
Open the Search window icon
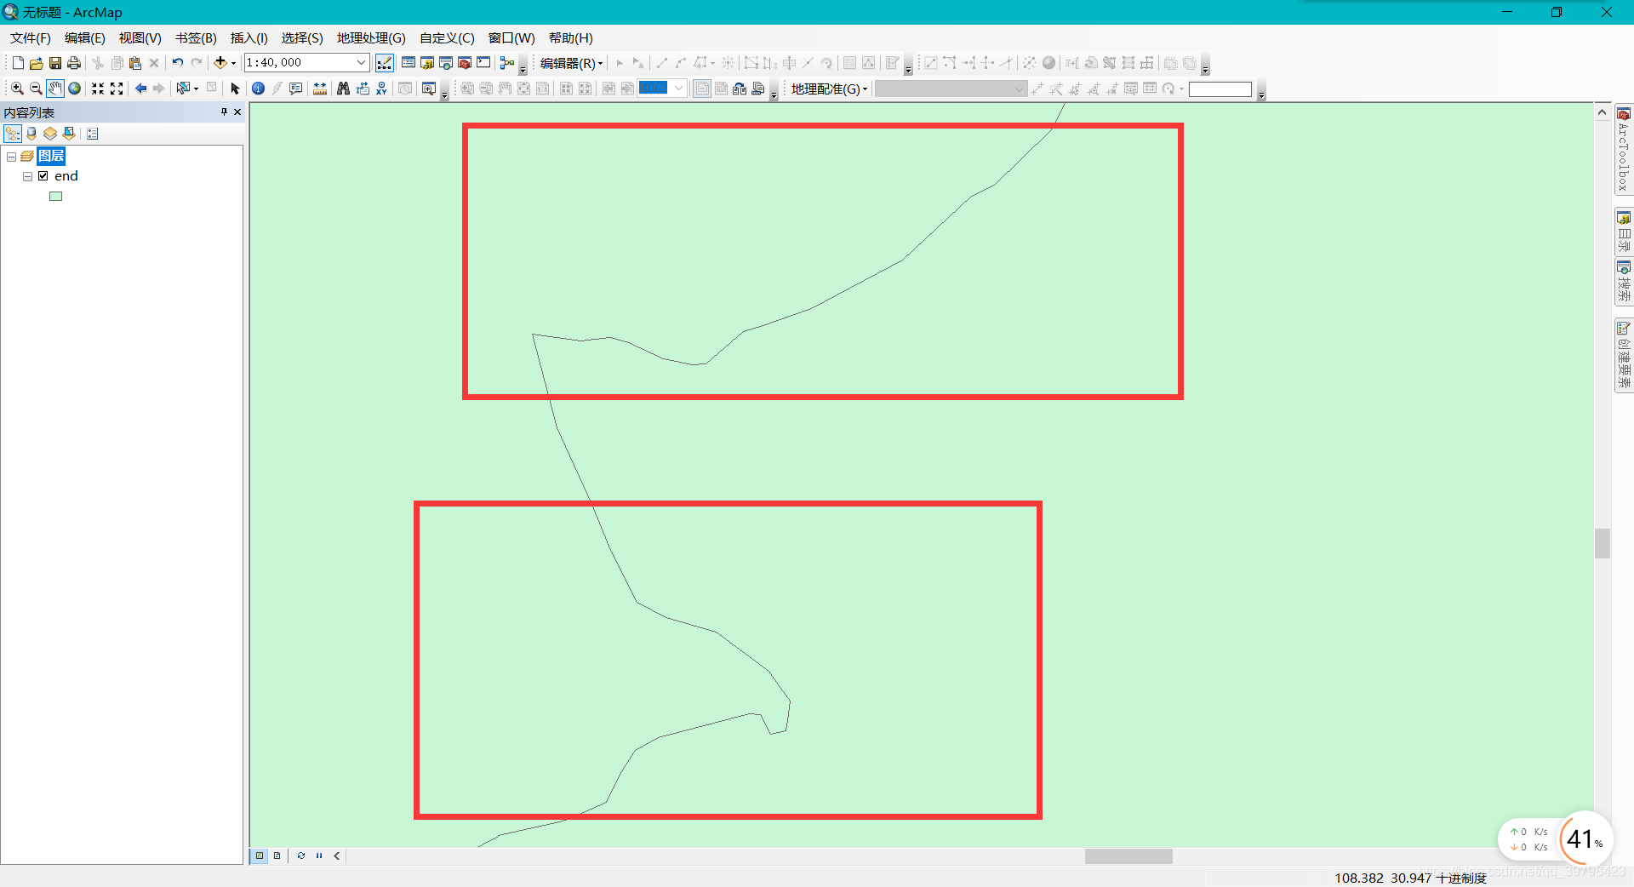click(x=446, y=63)
